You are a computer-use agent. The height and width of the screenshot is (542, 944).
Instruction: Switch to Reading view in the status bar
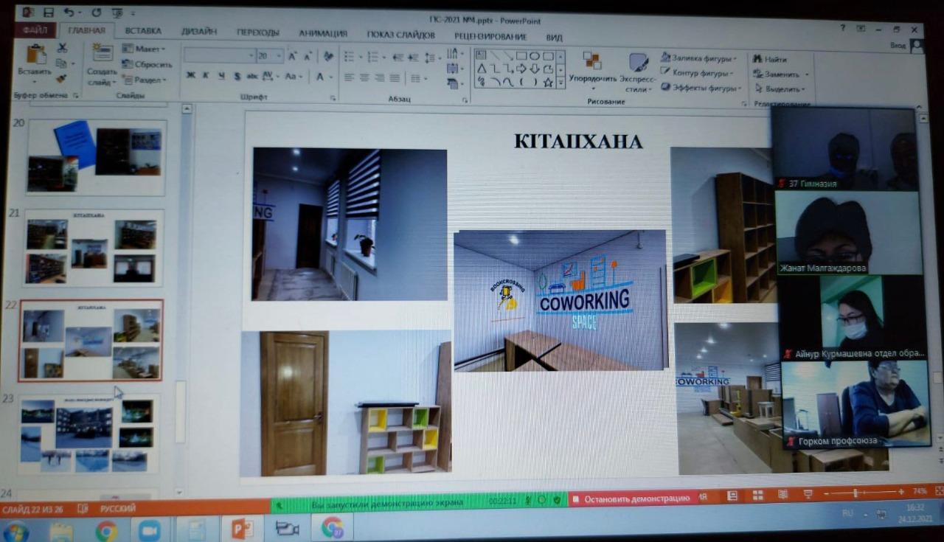click(782, 494)
